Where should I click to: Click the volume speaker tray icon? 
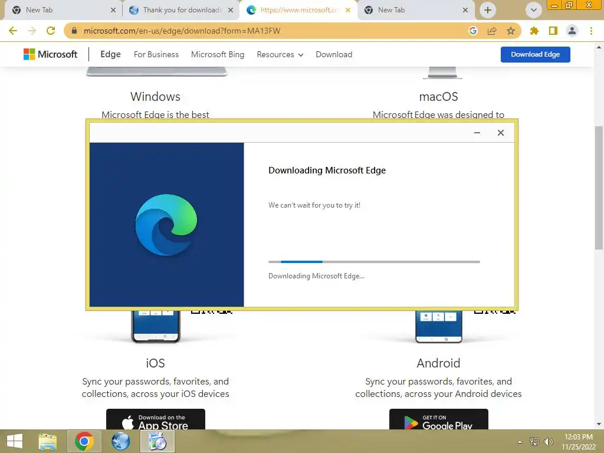point(549,442)
